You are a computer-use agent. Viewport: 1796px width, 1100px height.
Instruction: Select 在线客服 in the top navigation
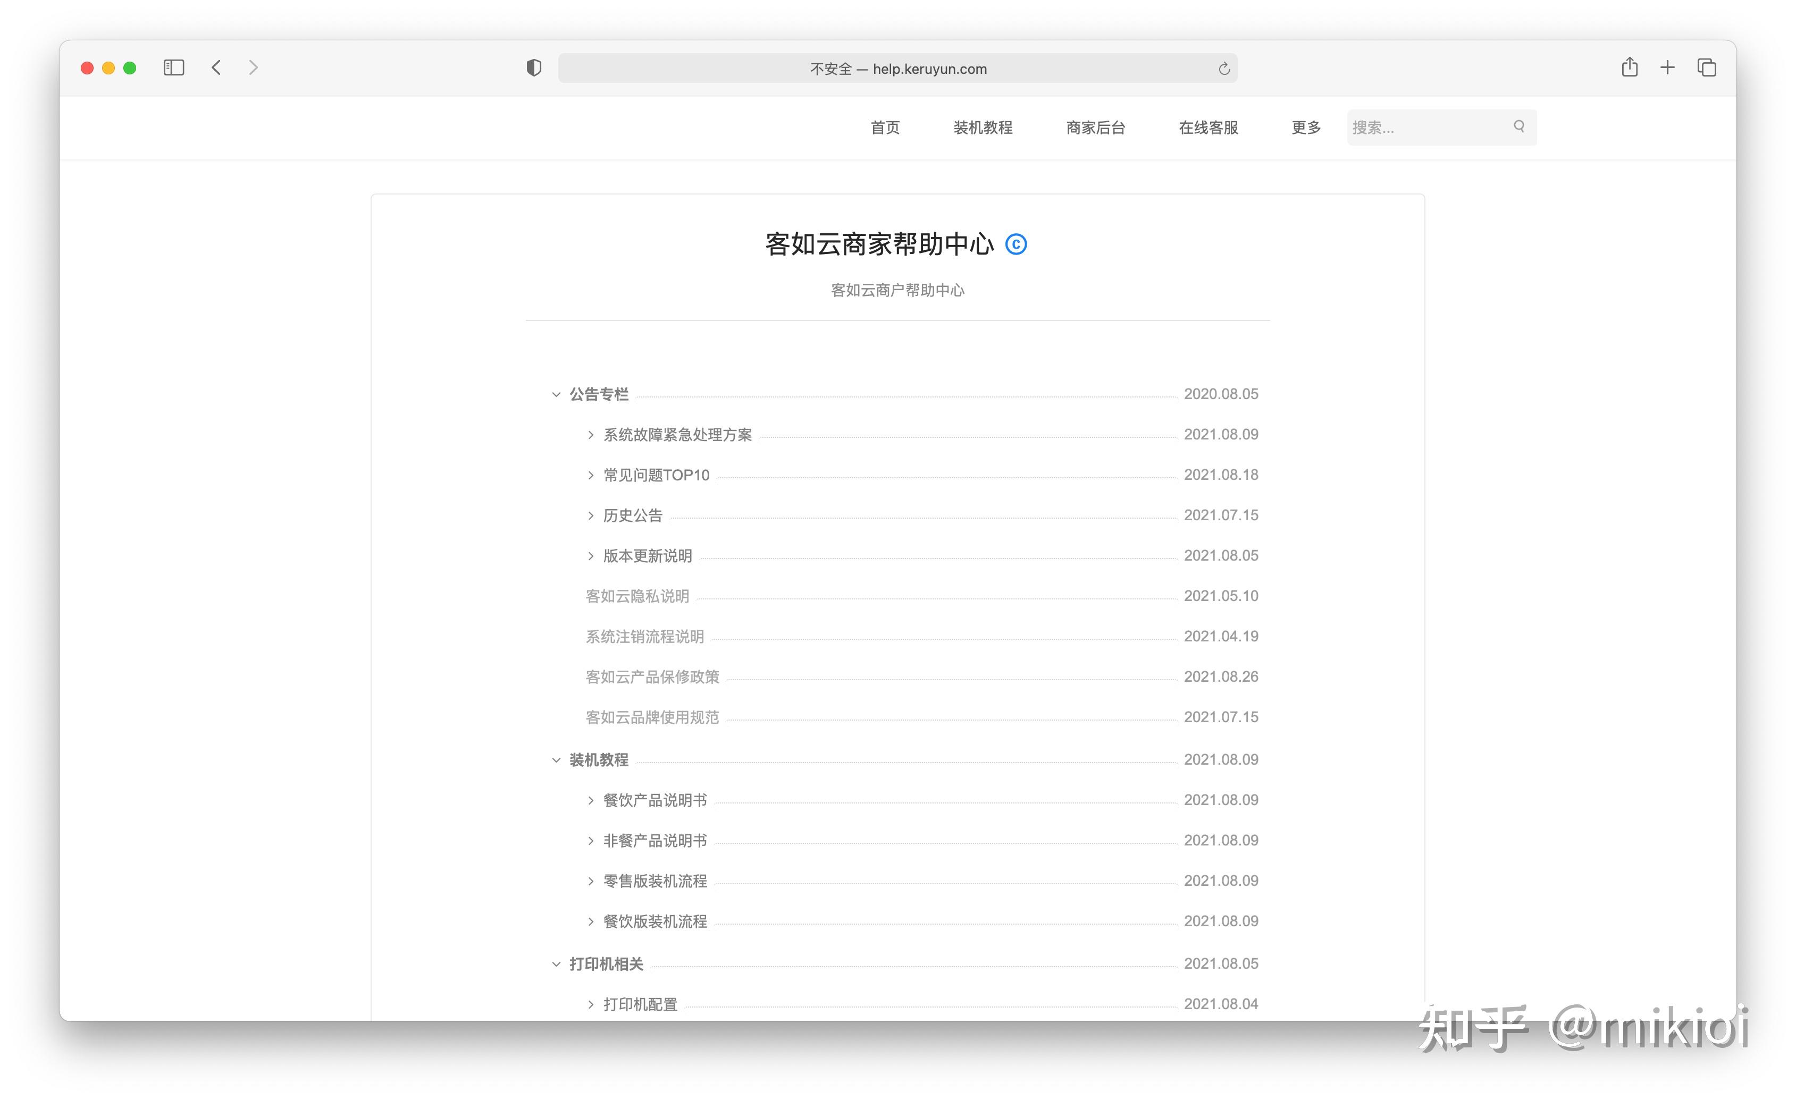point(1208,128)
